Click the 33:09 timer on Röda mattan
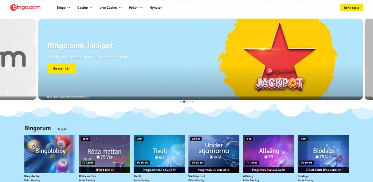The height and width of the screenshot is (182, 373). pos(88,163)
